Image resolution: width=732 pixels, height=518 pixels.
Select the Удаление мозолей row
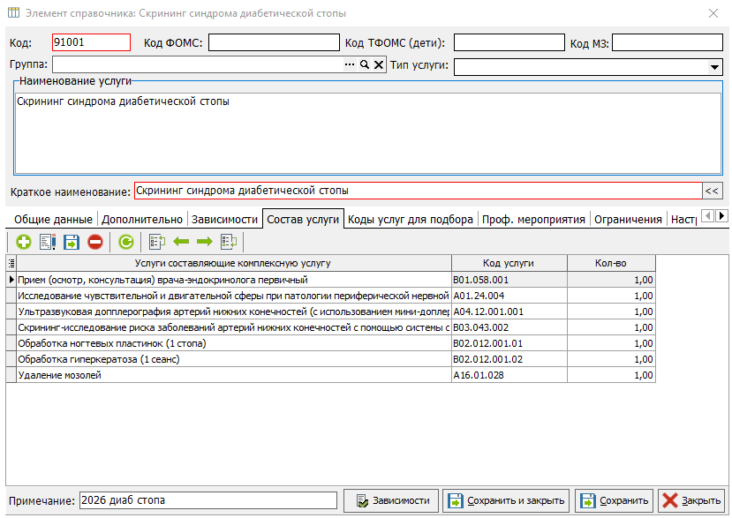pos(230,376)
